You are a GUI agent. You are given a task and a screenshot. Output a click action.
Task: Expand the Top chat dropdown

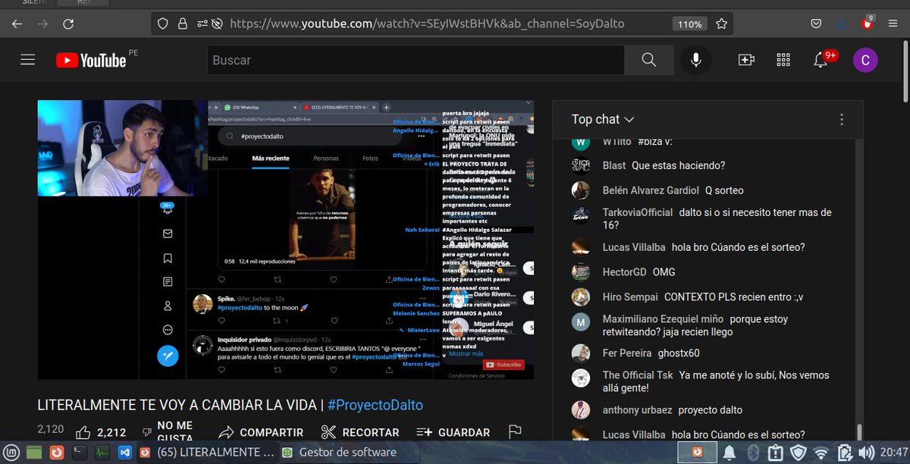pos(603,119)
